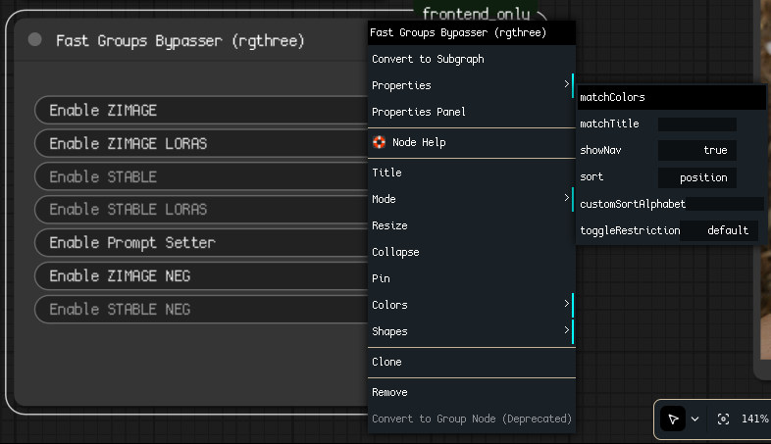Select the cursor pointer tool

[x=673, y=419]
